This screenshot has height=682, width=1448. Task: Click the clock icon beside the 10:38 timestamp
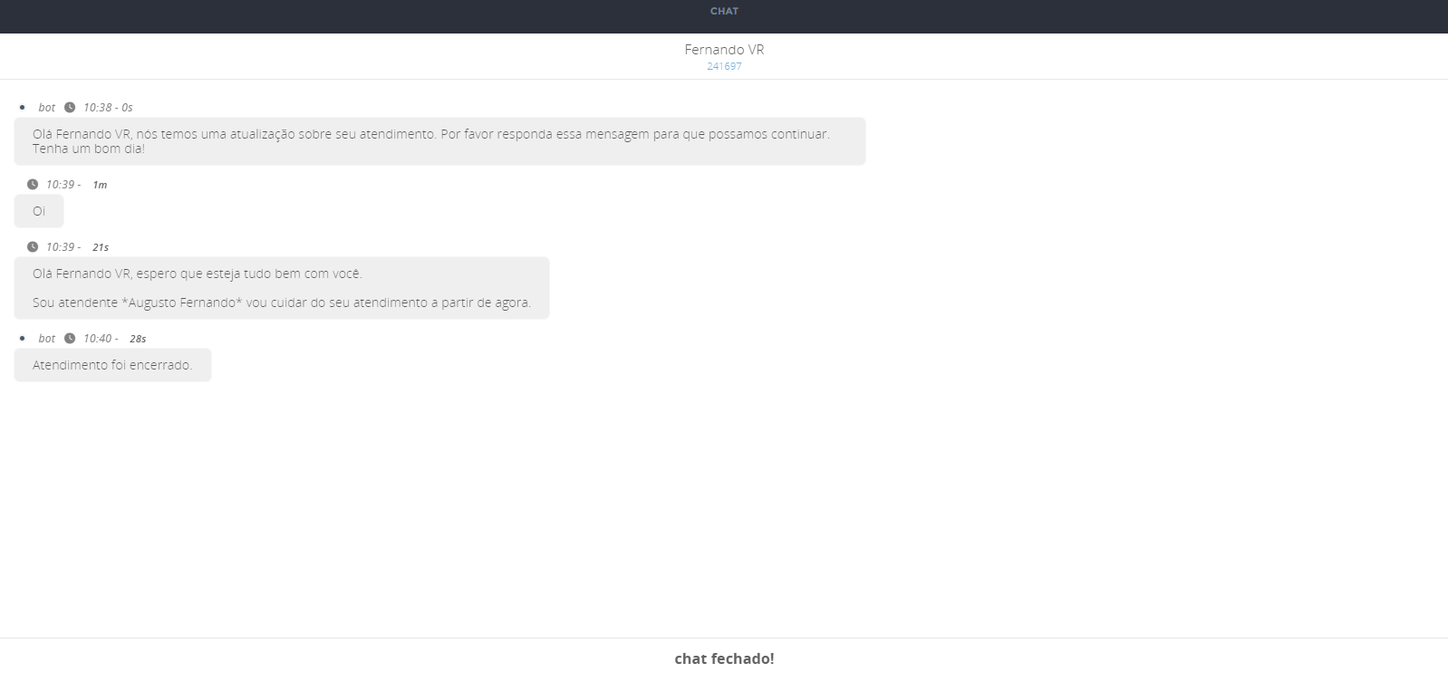point(70,107)
